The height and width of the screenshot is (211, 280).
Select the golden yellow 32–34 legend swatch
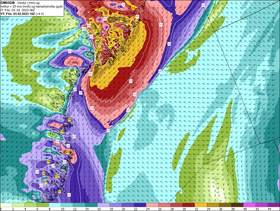pyautogui.click(x=201, y=205)
